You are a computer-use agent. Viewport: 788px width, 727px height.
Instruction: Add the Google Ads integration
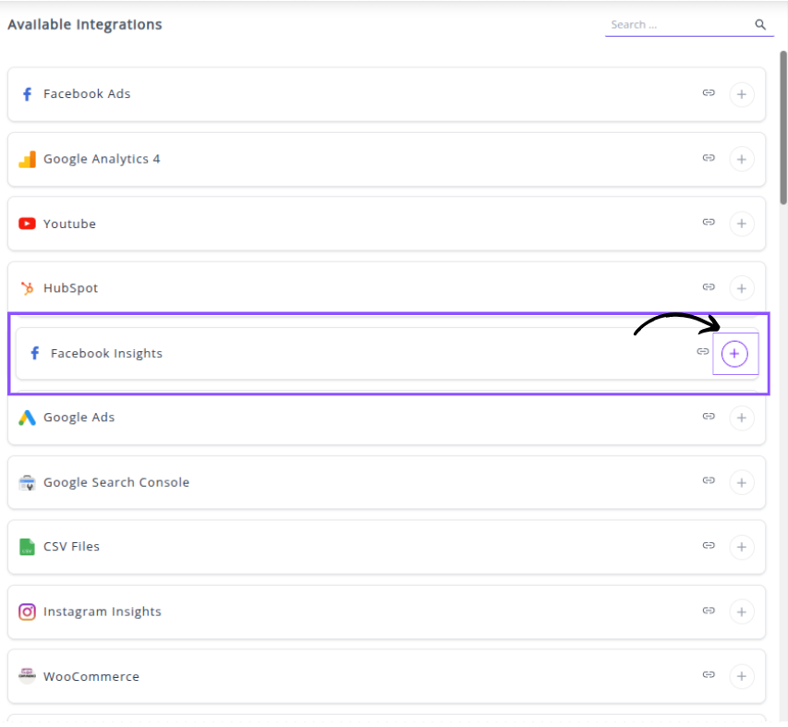741,418
